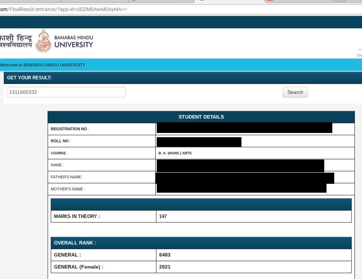
Task: Click the BANARAS HINDU UNIVERSITY title text
Action: pyautogui.click(x=74, y=42)
